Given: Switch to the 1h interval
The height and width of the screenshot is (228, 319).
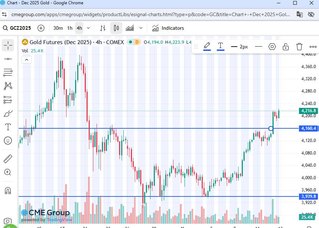Looking at the screenshot, I should 70,28.
